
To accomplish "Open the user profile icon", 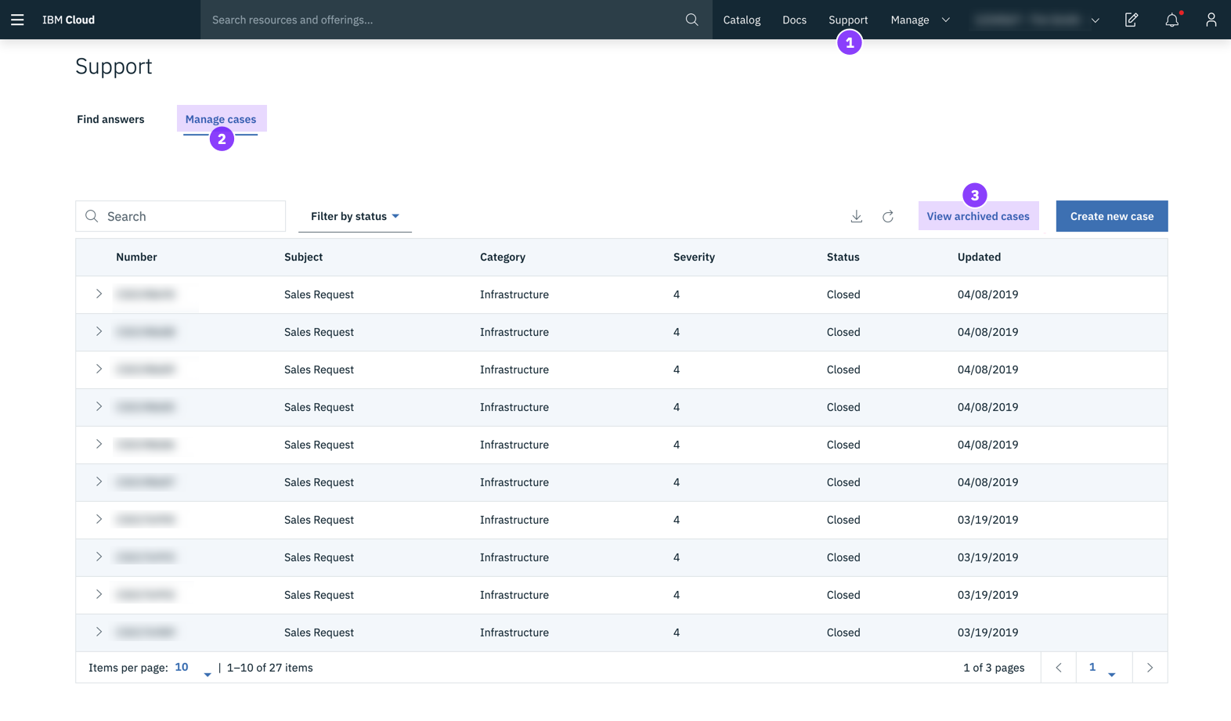I will click(x=1211, y=20).
